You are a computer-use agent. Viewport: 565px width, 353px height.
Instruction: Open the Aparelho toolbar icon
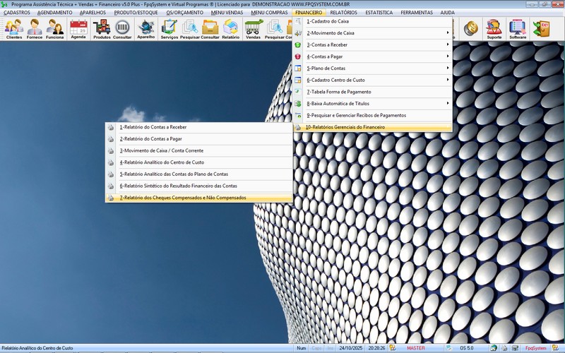tap(146, 29)
